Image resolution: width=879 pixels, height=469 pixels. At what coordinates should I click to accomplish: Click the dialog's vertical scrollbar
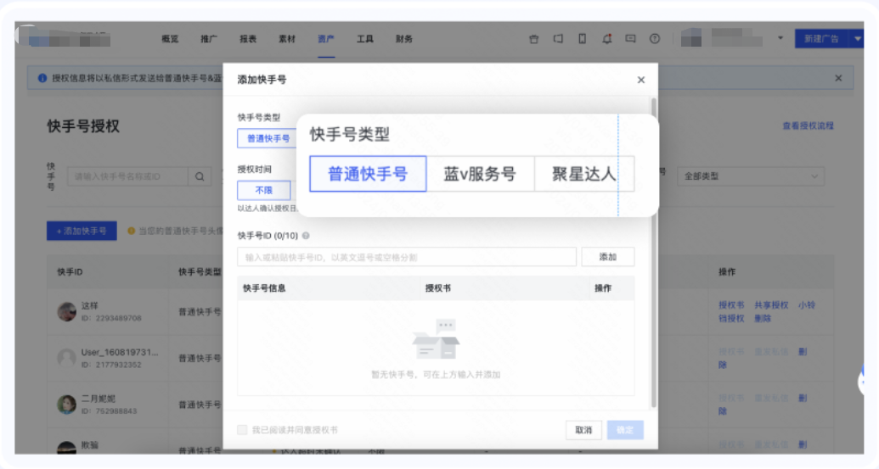pos(654,252)
